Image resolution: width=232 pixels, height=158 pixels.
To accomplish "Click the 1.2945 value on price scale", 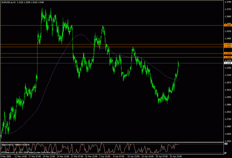I will 228,97.
